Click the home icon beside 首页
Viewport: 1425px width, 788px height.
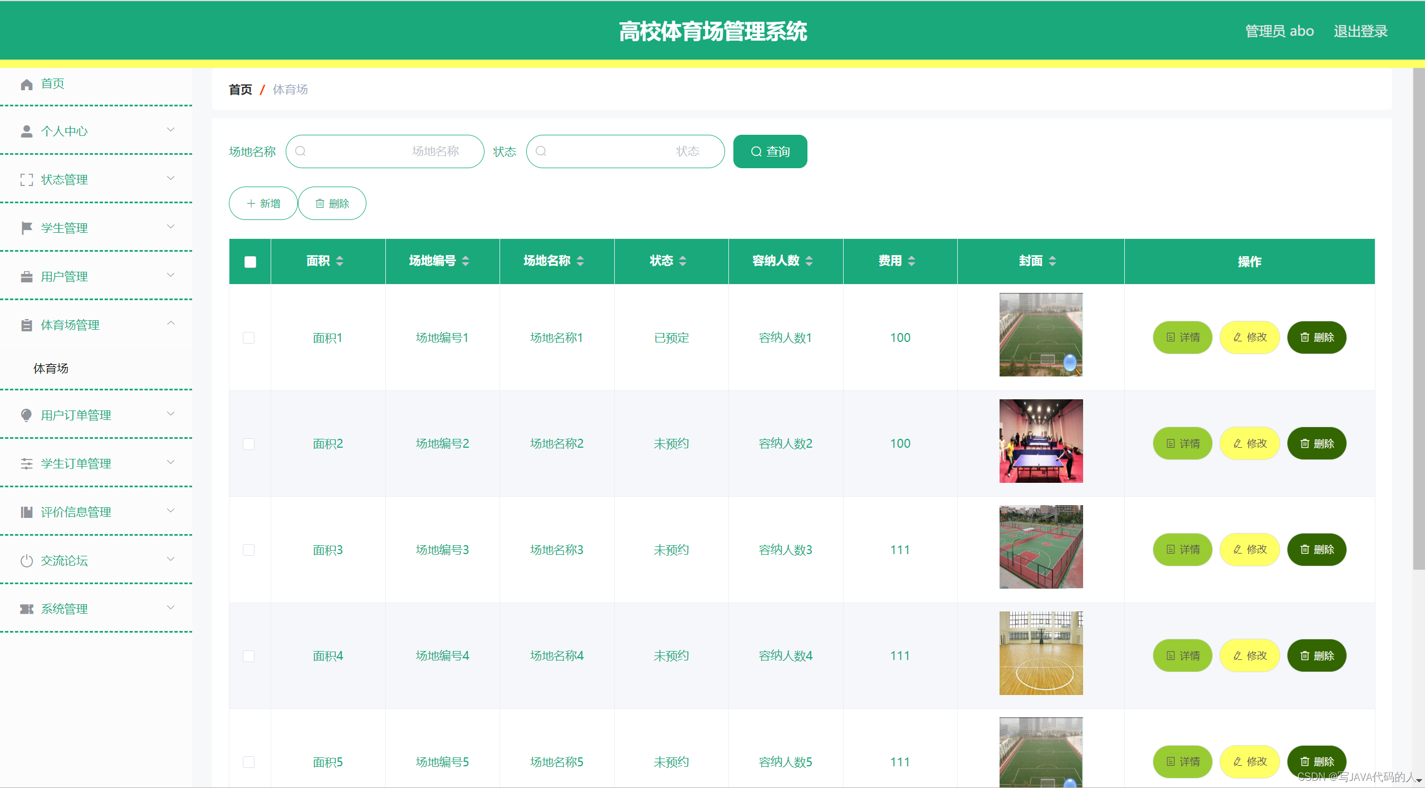(26, 84)
